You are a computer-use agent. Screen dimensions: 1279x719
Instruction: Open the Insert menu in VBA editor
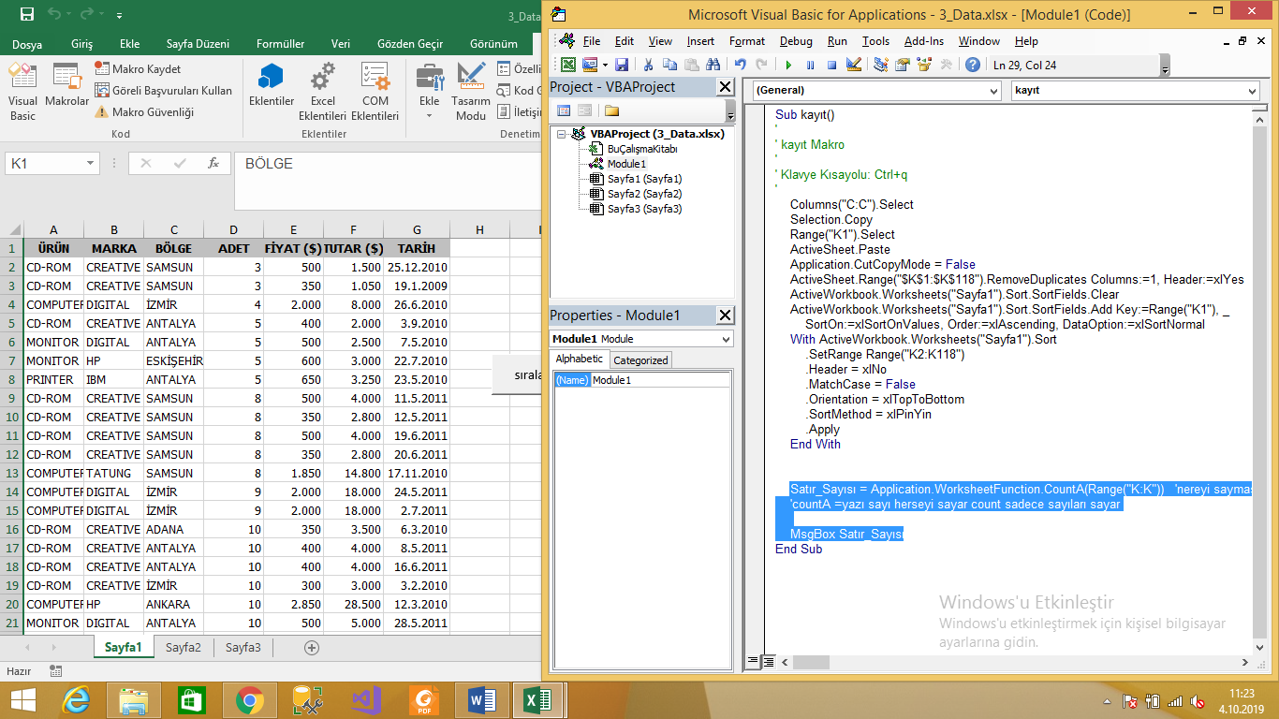(x=700, y=41)
